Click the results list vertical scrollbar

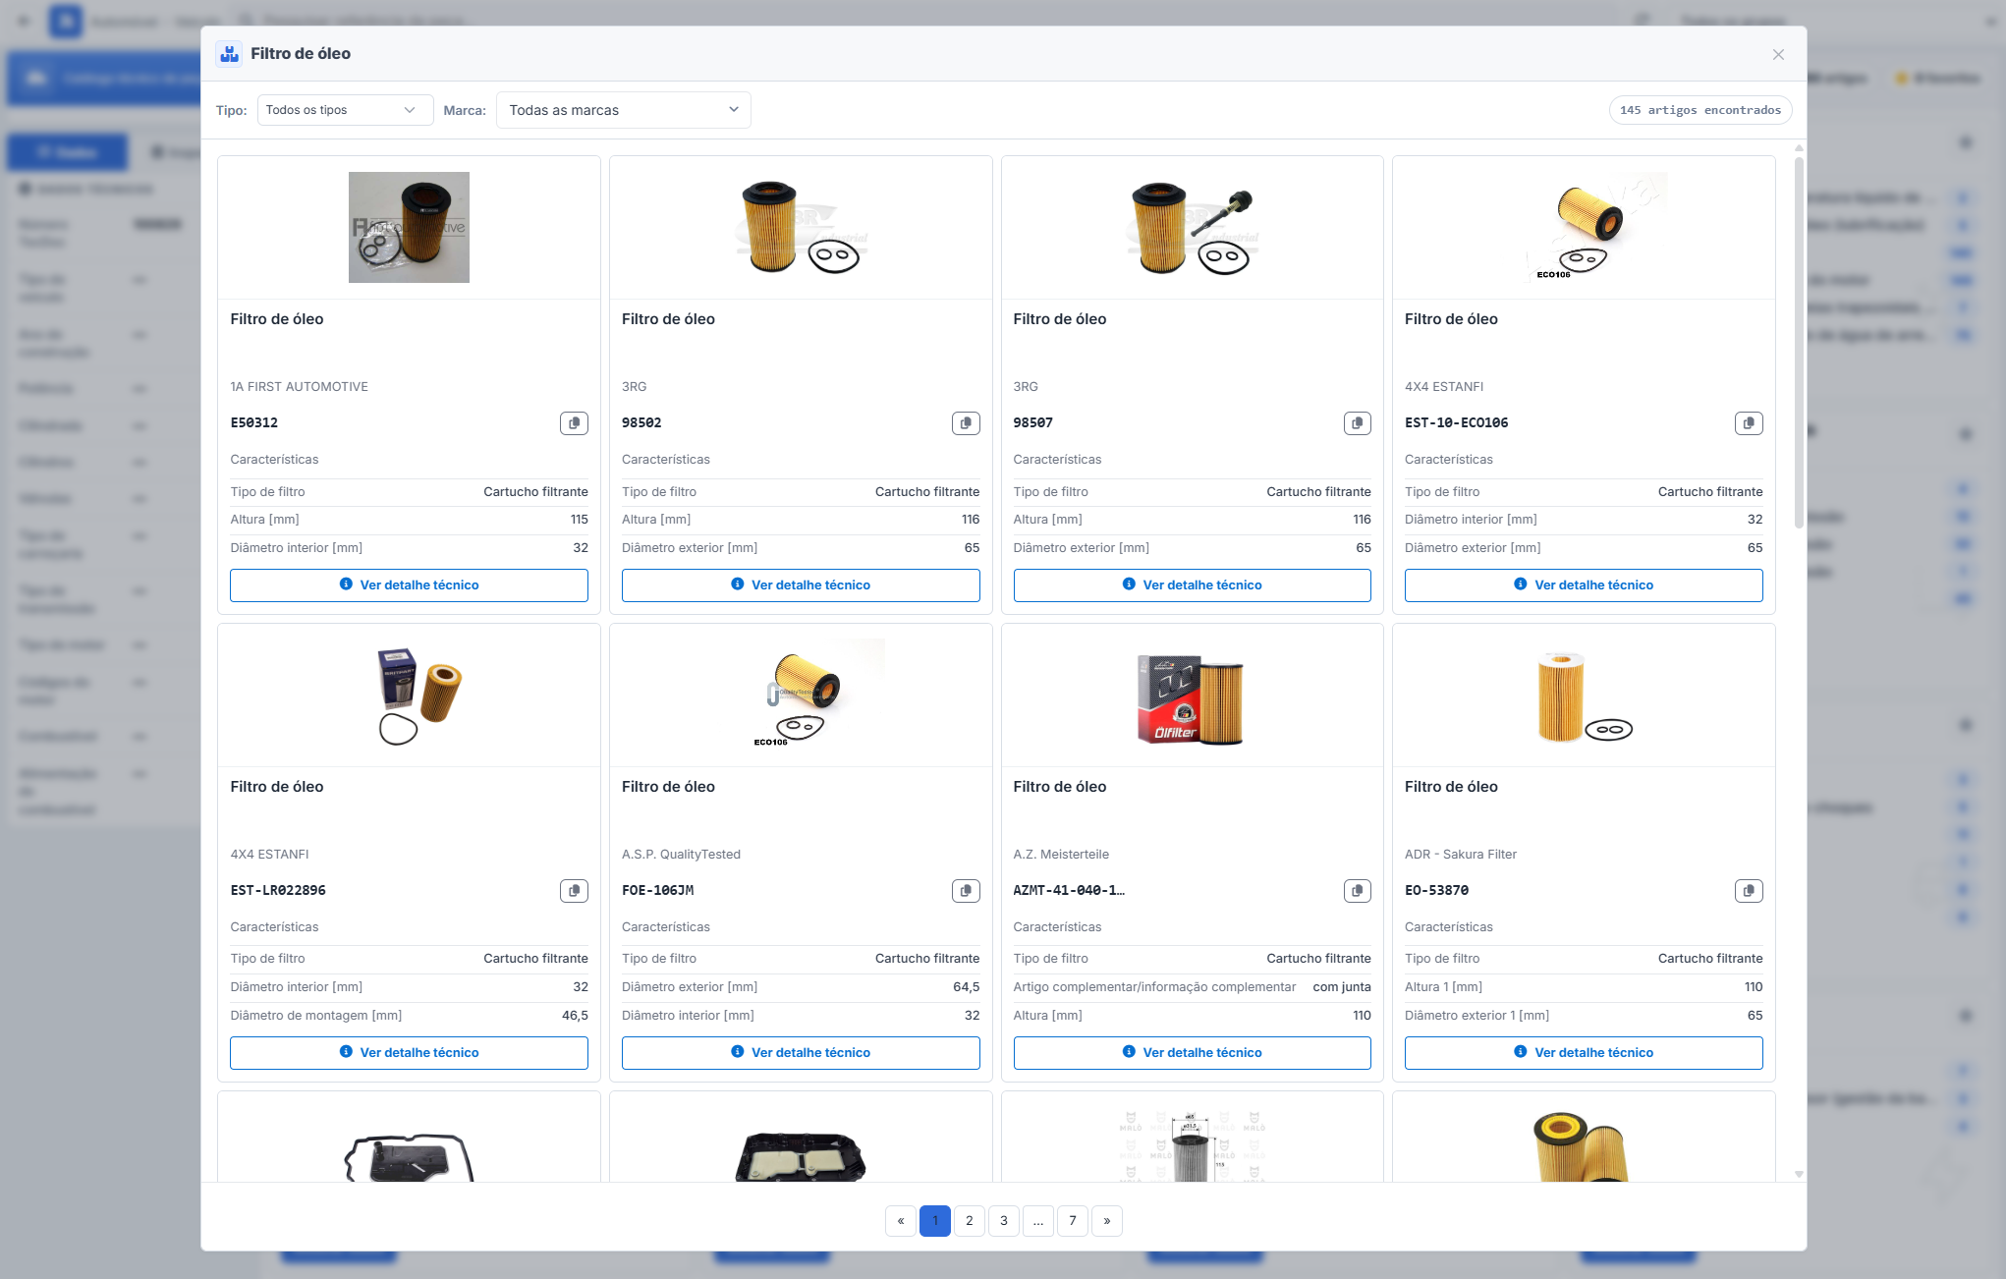point(1799,343)
